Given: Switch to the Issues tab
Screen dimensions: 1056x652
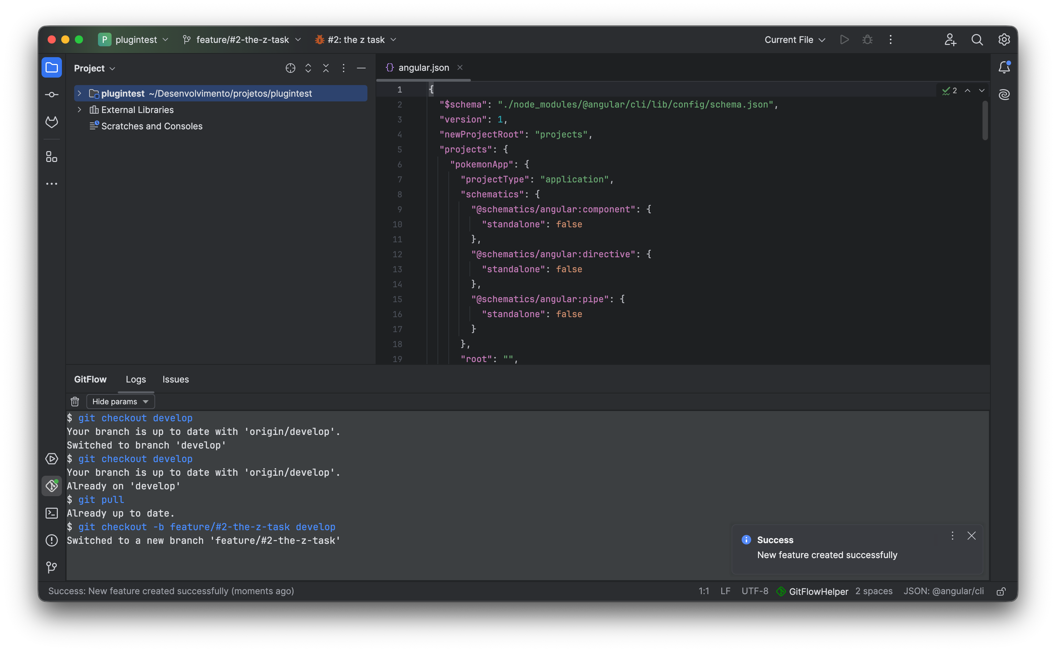Looking at the screenshot, I should pyautogui.click(x=176, y=379).
